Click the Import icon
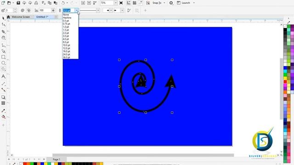The width and height of the screenshot is (294, 165). pos(83,3)
